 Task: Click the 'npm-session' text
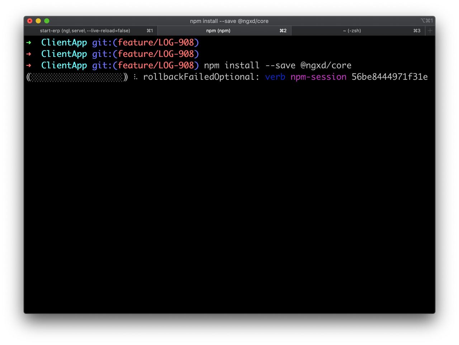318,77
